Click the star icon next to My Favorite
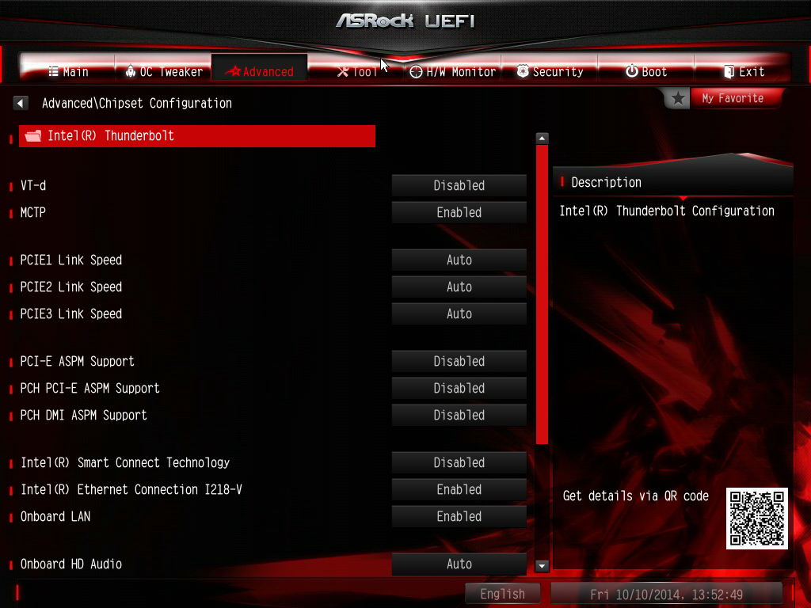811x608 pixels. coord(678,98)
